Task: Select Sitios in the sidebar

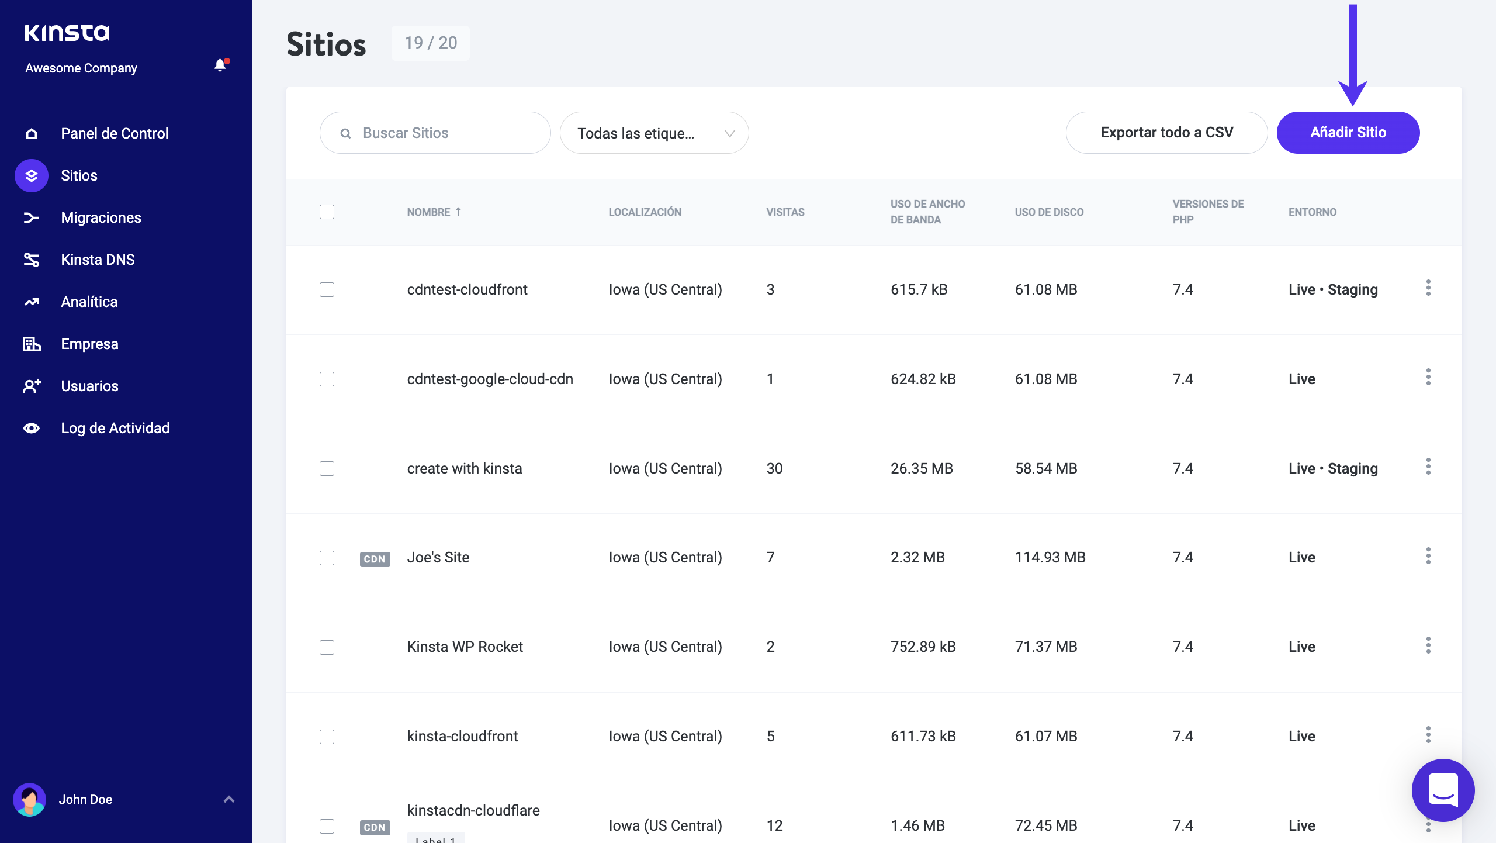Action: click(x=79, y=175)
